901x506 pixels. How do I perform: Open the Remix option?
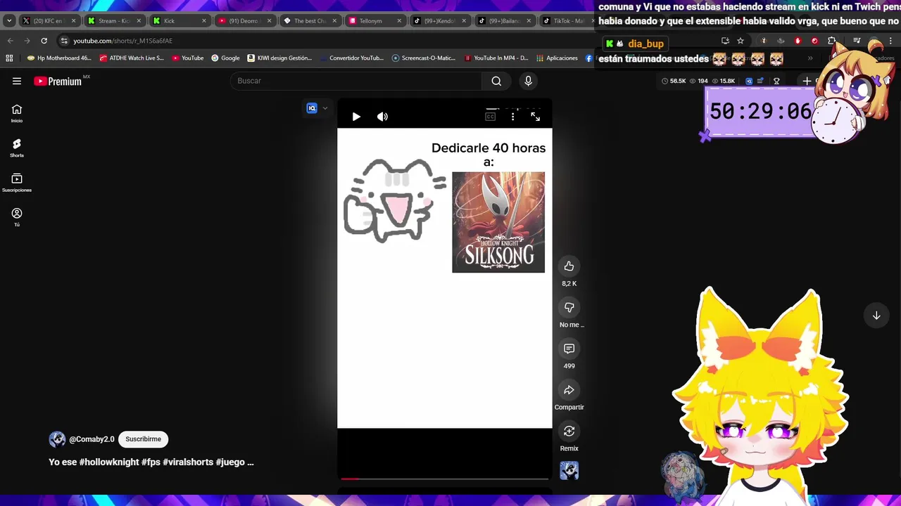[569, 431]
